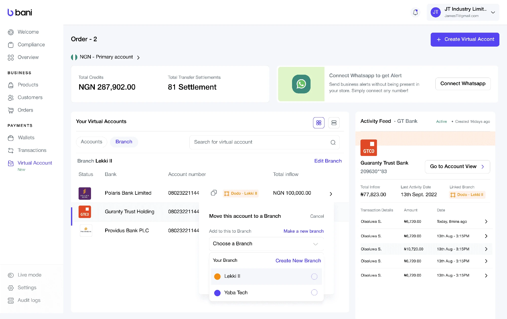Click the Edit Branch link
This screenshot has height=319, width=507.
[328, 161]
